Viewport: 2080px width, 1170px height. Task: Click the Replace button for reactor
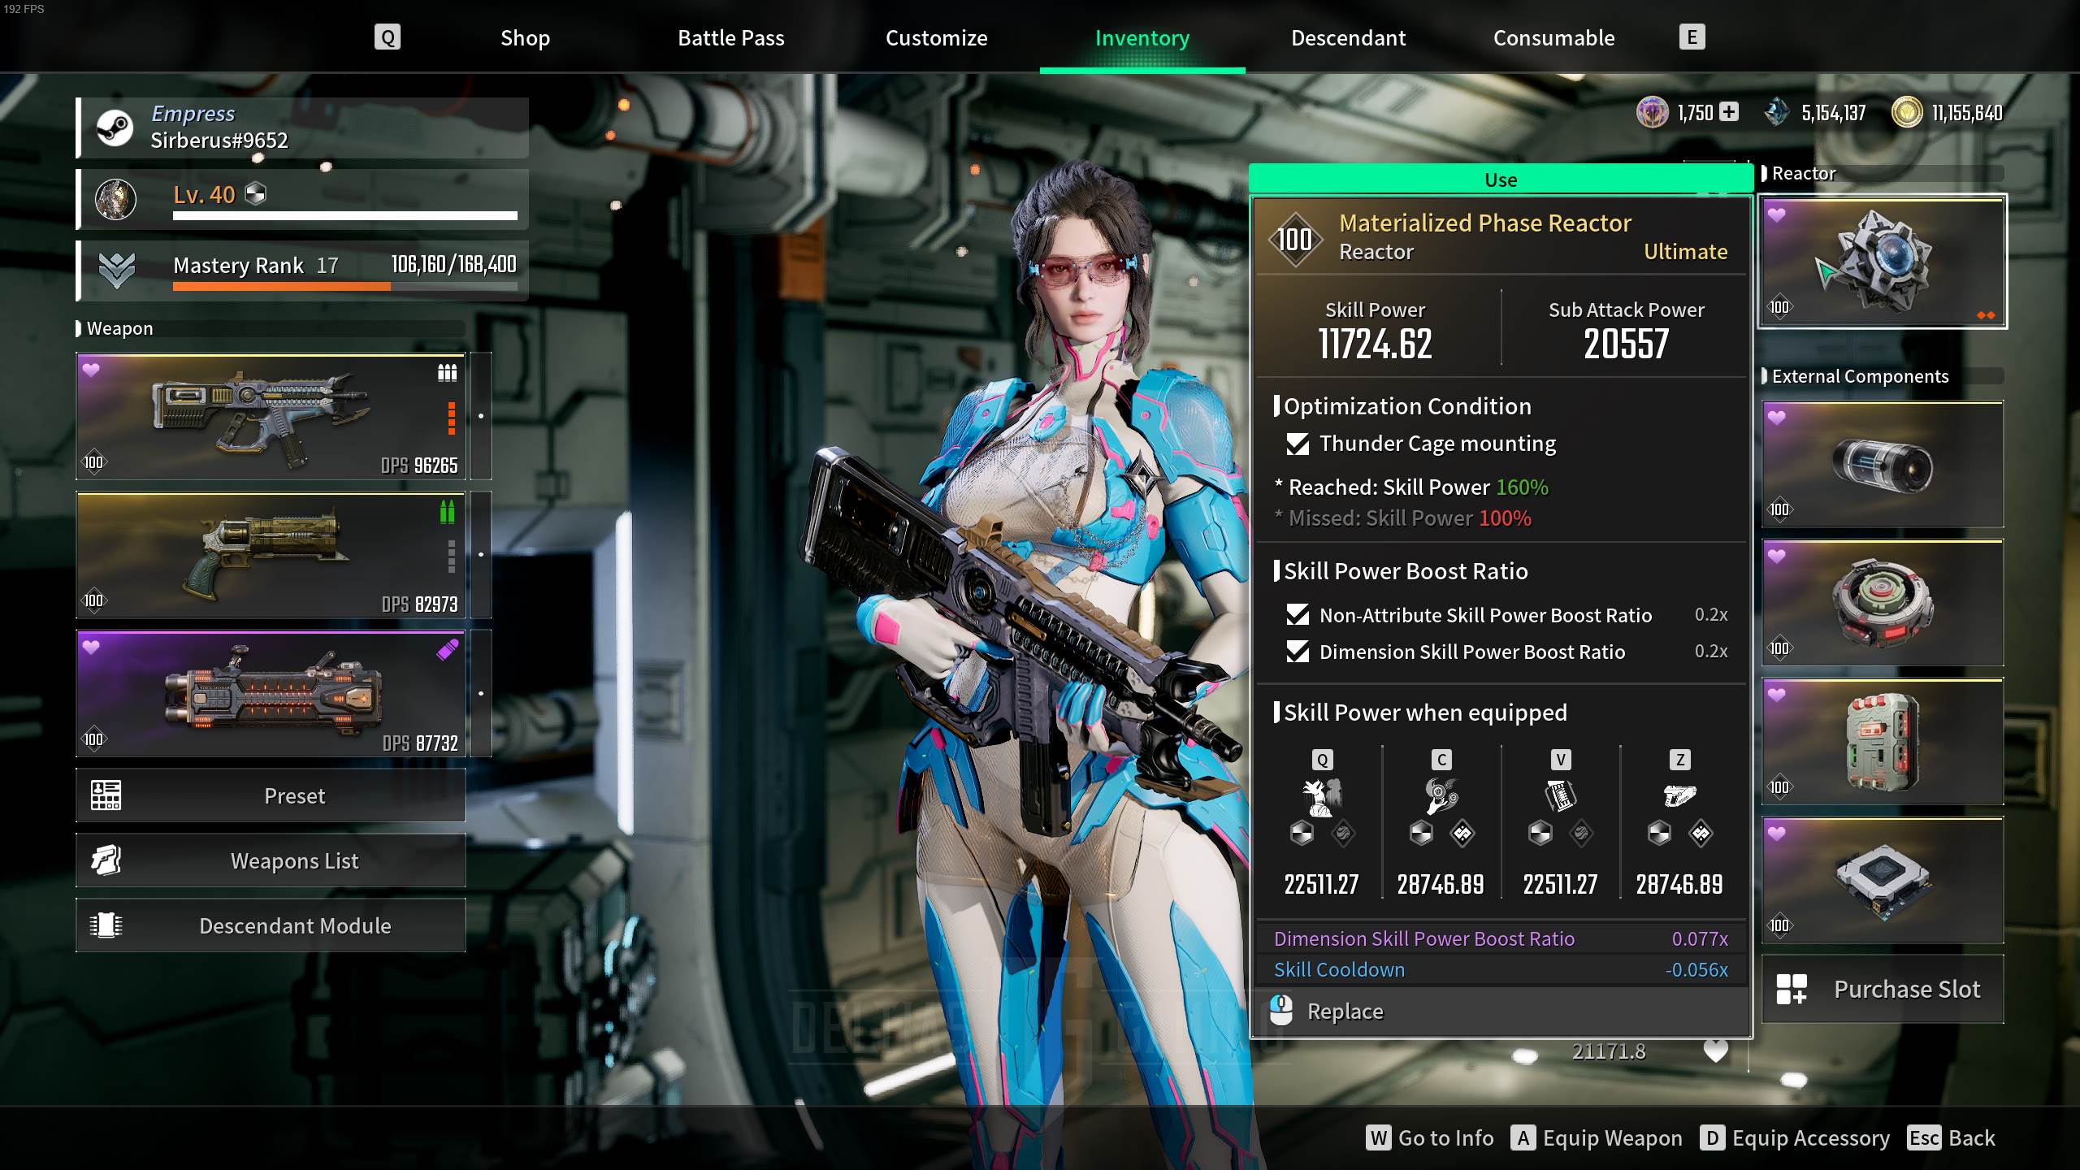click(x=1345, y=1010)
